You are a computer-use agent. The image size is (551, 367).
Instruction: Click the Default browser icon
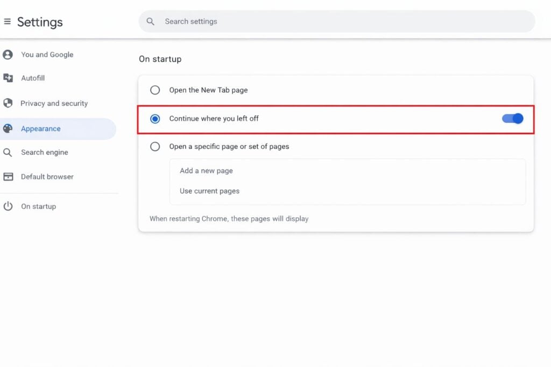[x=8, y=176]
